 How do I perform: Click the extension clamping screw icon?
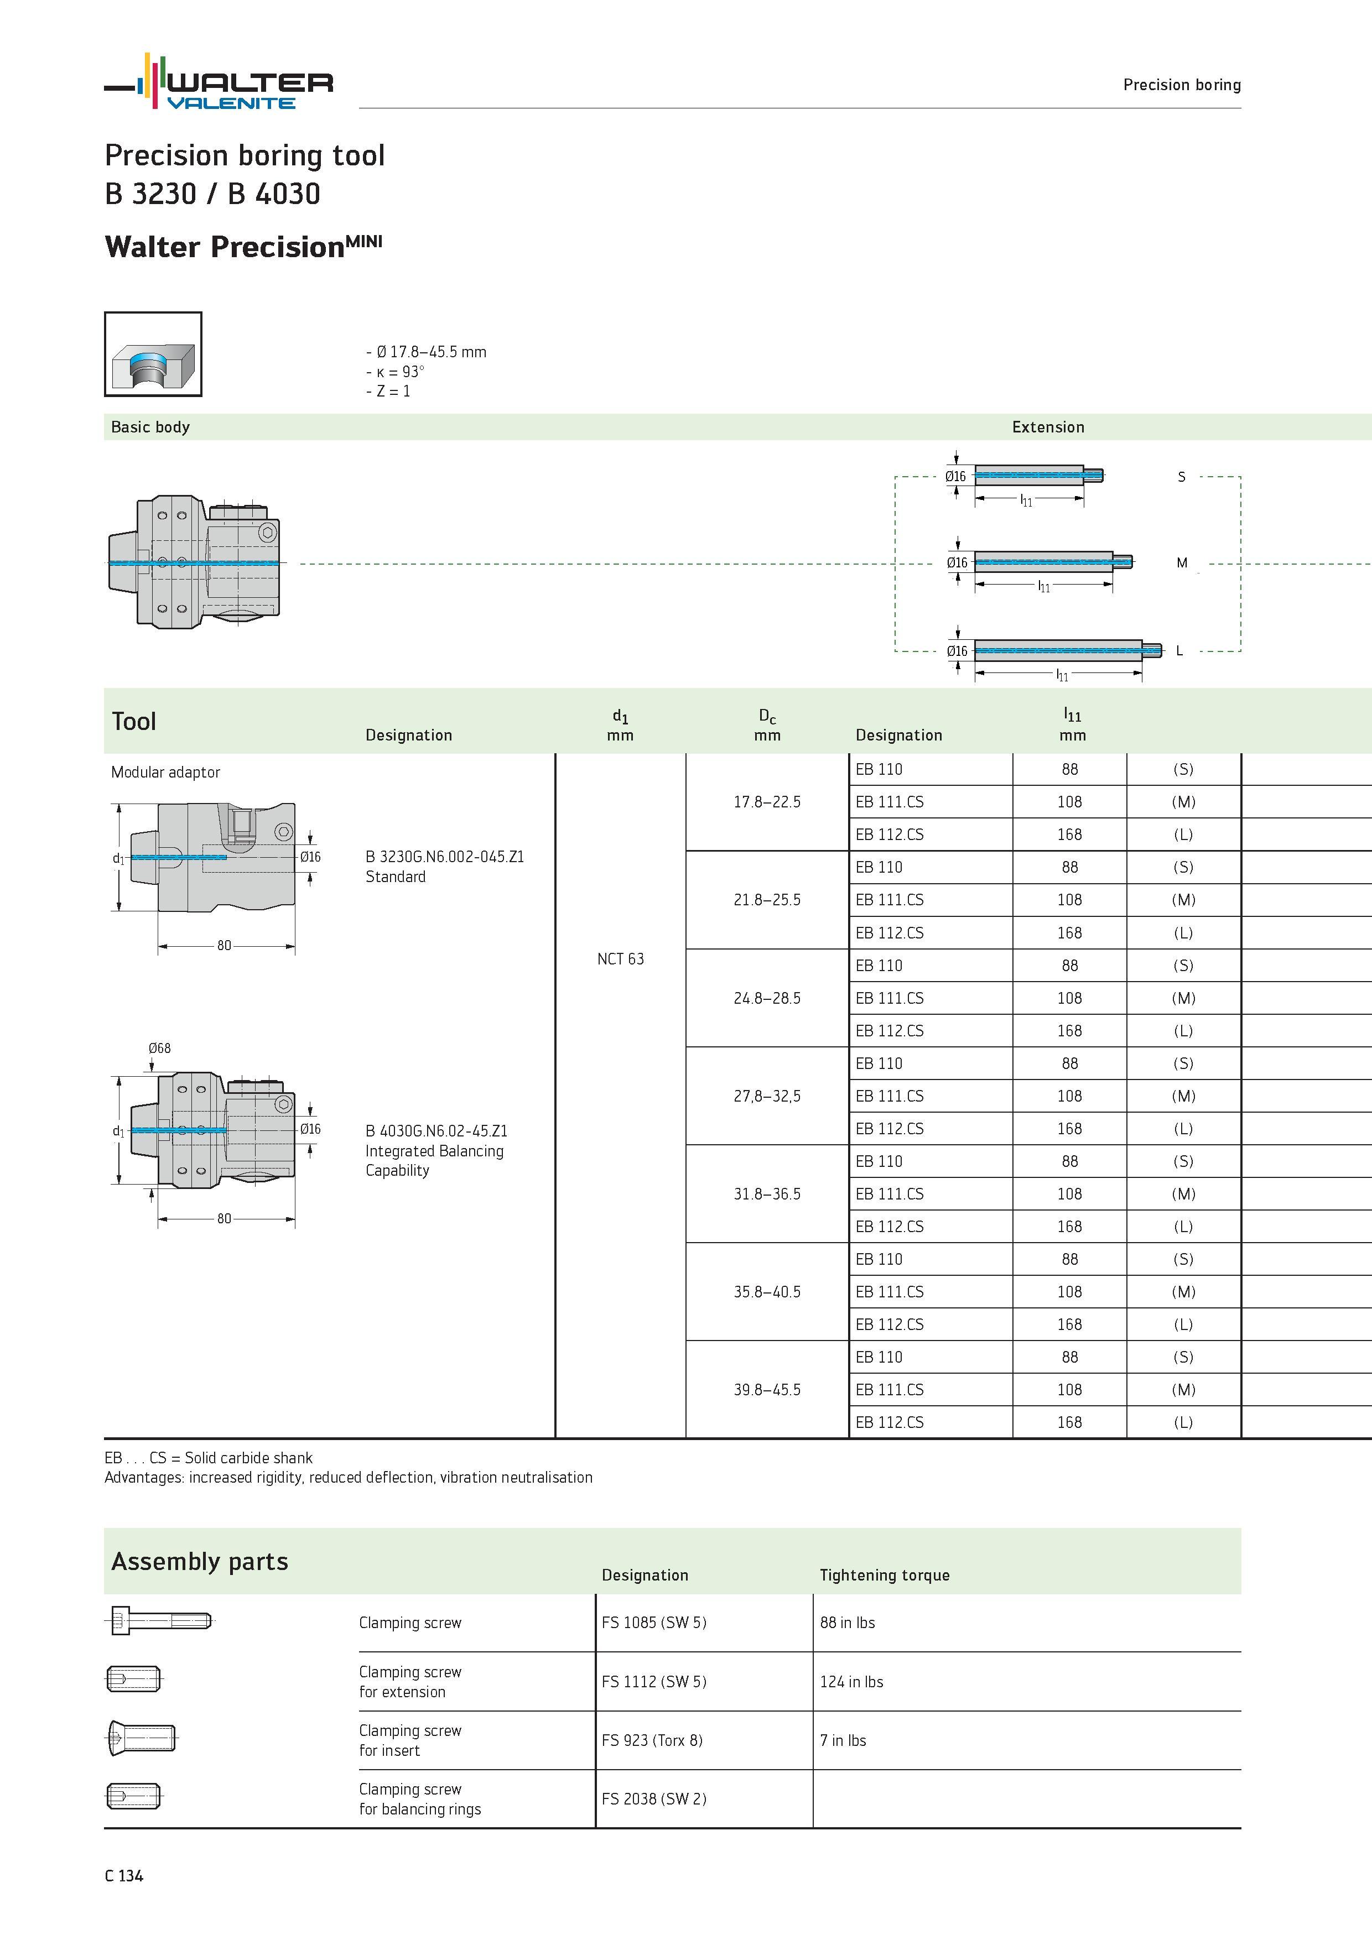pyautogui.click(x=133, y=1679)
